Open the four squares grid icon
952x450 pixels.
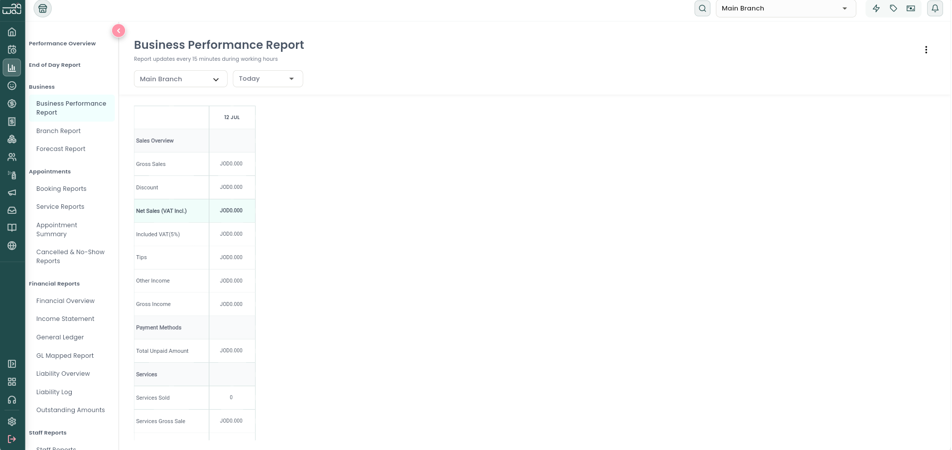12,382
